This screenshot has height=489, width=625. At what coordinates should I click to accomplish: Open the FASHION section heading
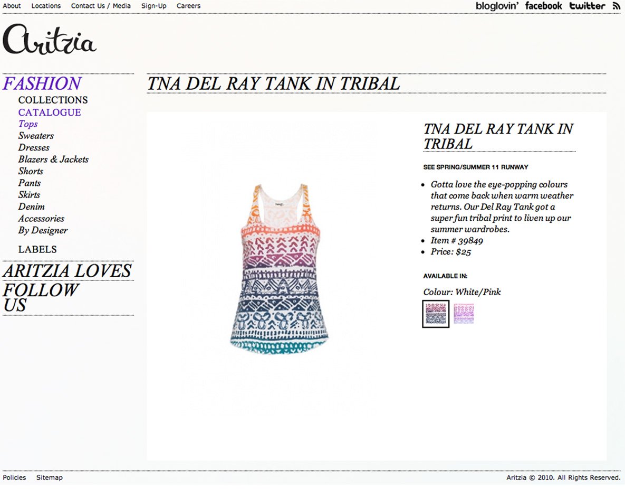(x=42, y=83)
